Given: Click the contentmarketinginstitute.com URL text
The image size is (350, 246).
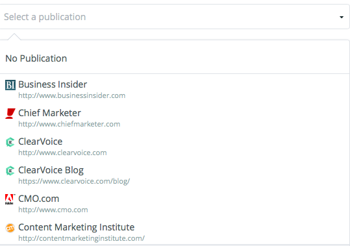Looking at the screenshot, I should [81, 238].
